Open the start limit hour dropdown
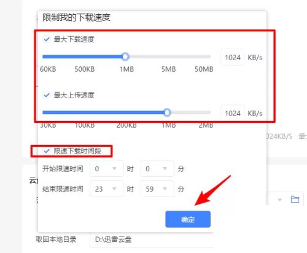Viewport: 307px width, 253px height. click(107, 169)
